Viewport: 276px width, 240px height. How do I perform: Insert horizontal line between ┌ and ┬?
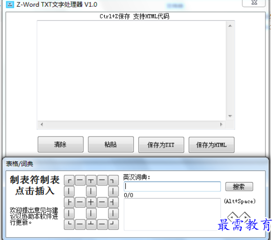pos(80,180)
